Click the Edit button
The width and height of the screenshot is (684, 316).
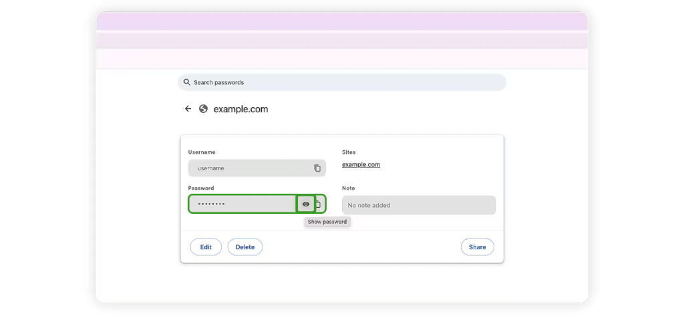[x=206, y=247]
